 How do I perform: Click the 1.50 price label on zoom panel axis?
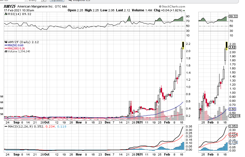pyautogui.click(x=233, y=73)
